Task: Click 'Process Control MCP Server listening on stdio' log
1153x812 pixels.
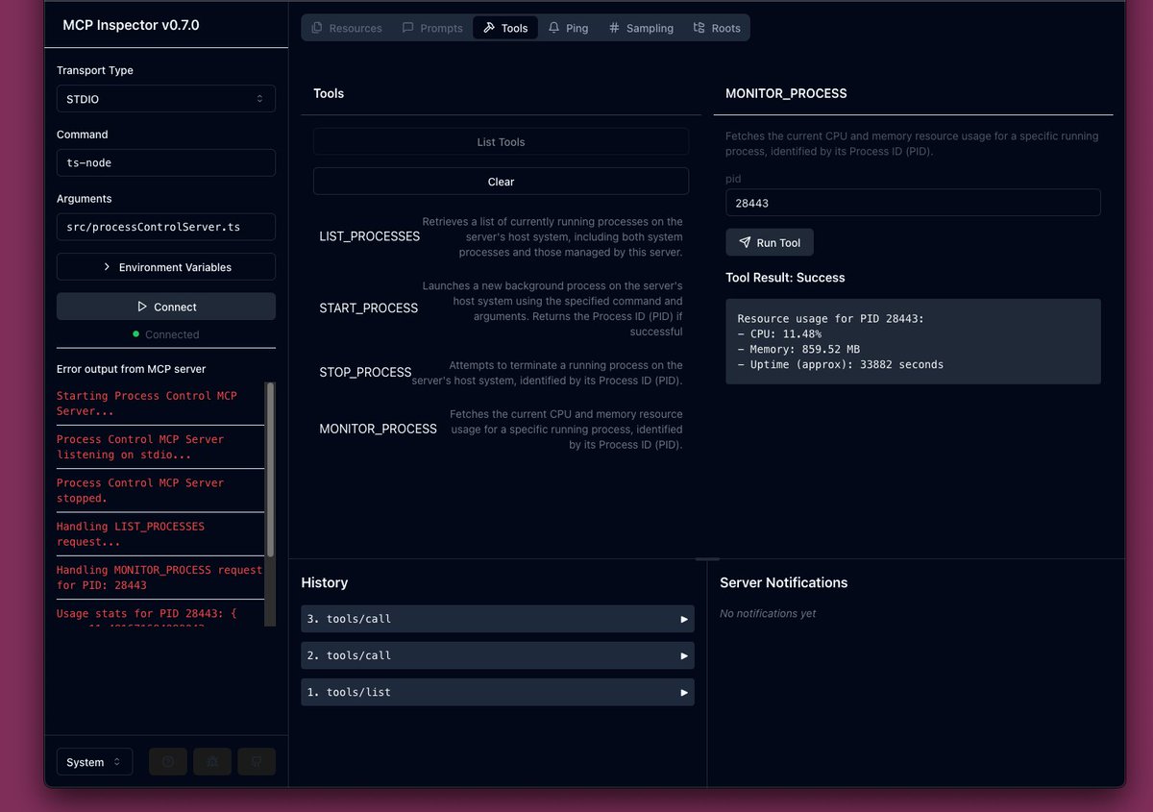Action: point(140,447)
